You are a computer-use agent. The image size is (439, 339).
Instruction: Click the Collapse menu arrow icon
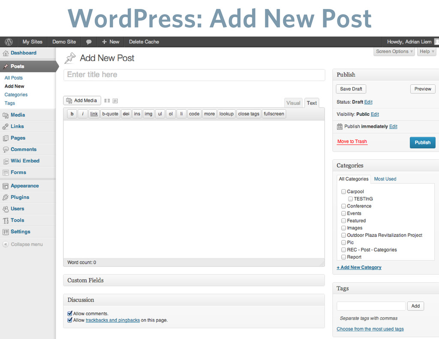(5, 244)
